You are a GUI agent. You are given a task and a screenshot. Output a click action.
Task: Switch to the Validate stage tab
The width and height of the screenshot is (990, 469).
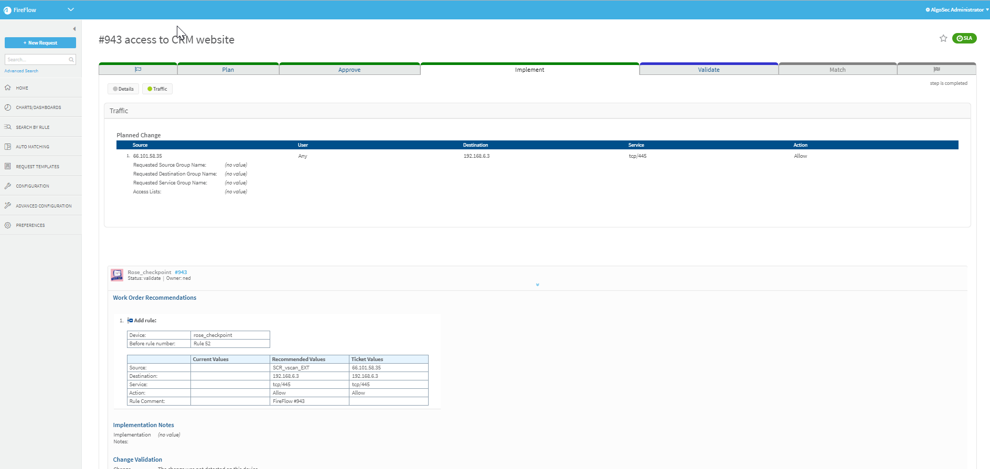click(708, 70)
